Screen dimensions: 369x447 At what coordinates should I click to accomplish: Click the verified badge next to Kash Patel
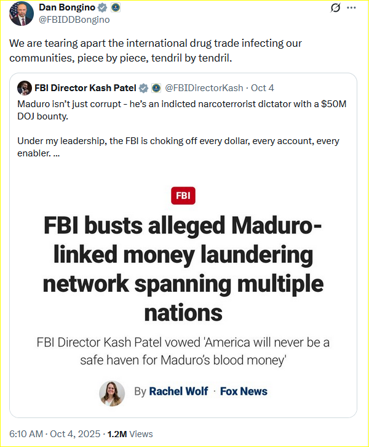pyautogui.click(x=144, y=87)
